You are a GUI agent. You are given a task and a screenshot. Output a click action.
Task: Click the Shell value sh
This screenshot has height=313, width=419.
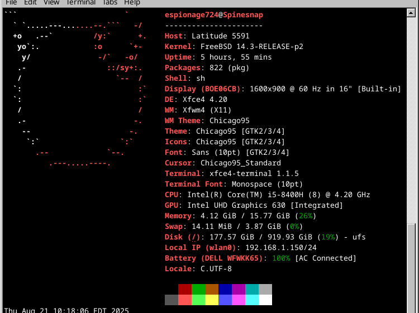(x=201, y=79)
